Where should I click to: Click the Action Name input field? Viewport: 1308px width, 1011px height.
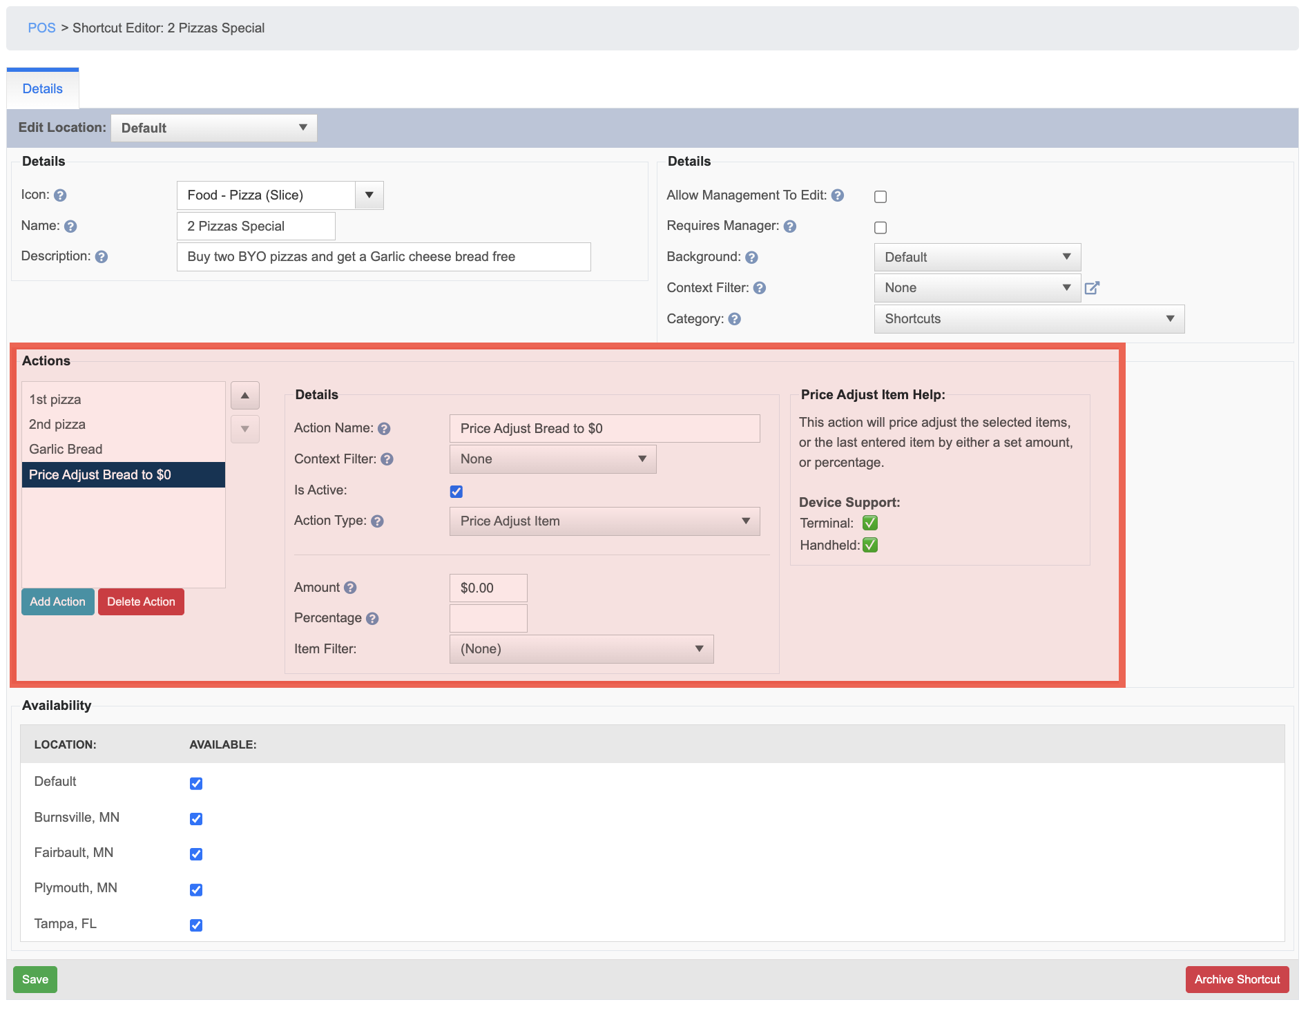coord(605,429)
